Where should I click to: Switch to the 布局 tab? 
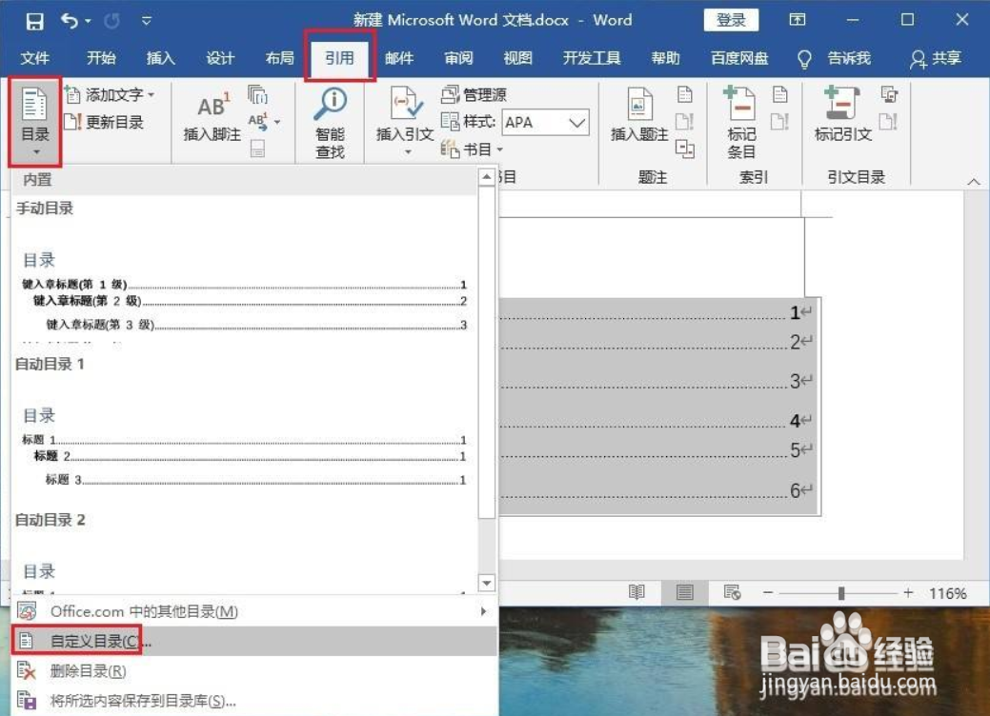click(280, 59)
